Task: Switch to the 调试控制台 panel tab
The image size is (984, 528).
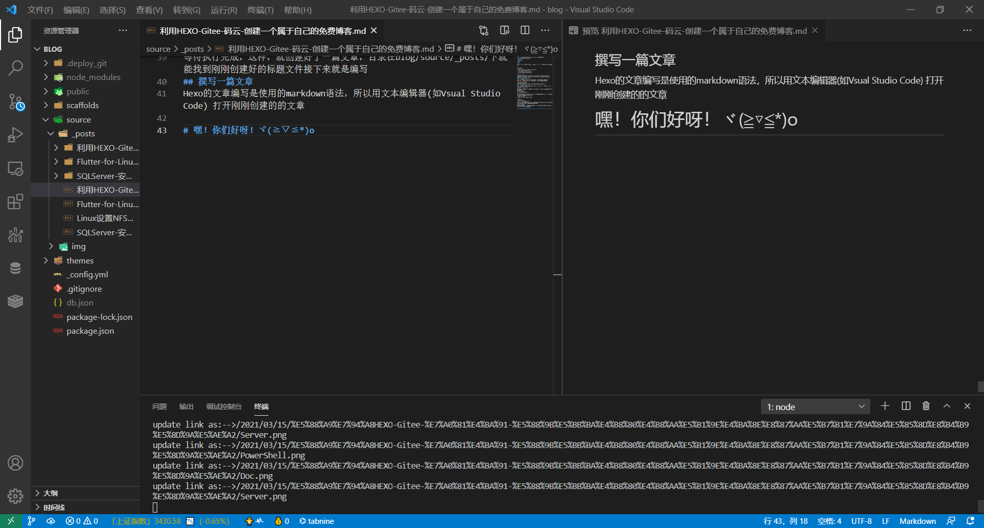Action: pos(224,407)
